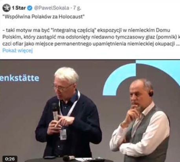
Task: Open the 1 Star display name
Action: click(19, 8)
